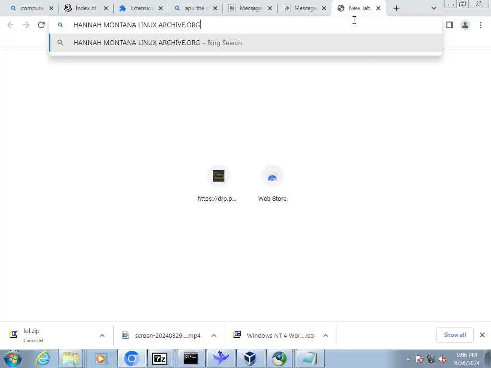Close the 'compute' tab
491x368 pixels.
pos(51,9)
